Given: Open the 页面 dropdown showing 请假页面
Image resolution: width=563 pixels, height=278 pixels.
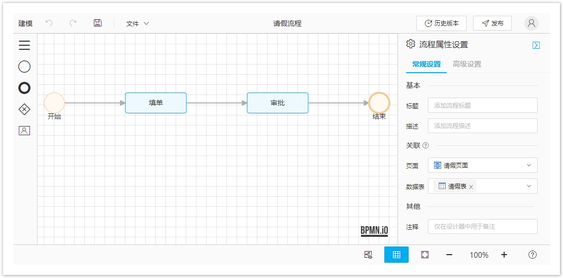Looking at the screenshot, I should coord(483,165).
